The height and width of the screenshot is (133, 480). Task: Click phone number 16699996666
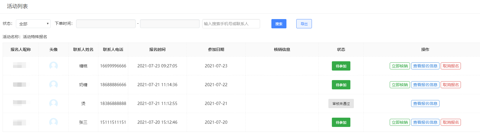[113, 66]
